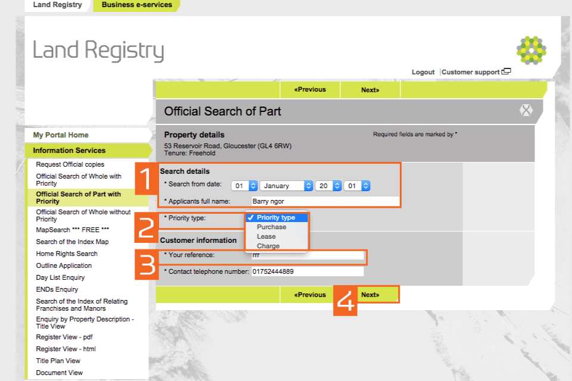Open Register View - html

[66, 349]
